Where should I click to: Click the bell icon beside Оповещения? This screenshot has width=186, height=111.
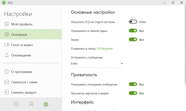point(7,55)
